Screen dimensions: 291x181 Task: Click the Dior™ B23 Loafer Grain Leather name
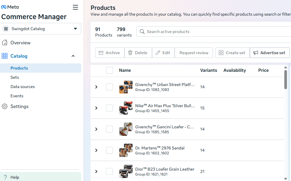(x=165, y=169)
